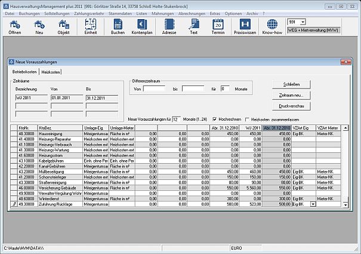This screenshot has height=254, width=361.
Task: Click the Von date field 01.01.2011
Action: pos(67,98)
